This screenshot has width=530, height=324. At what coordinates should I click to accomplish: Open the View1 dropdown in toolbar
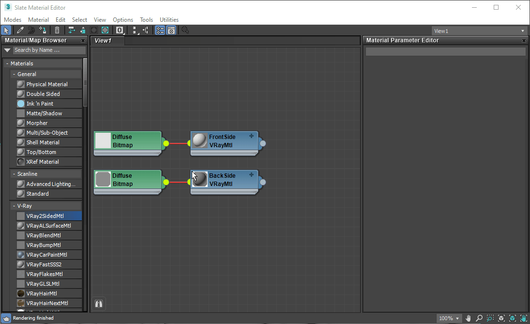479,31
